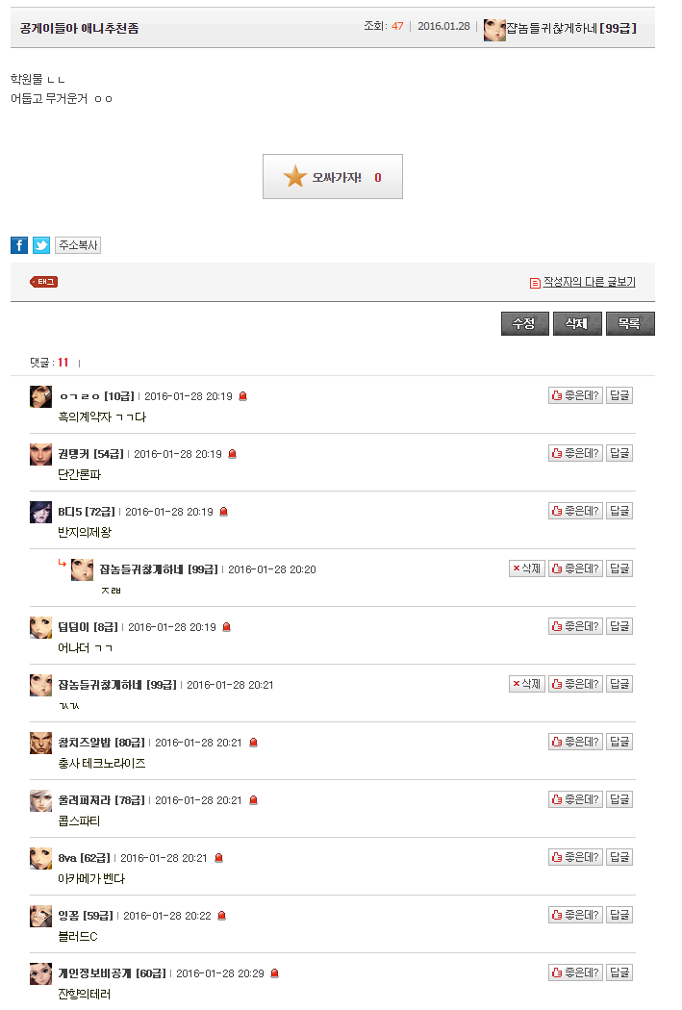
Task: Share the post via the Facebook icon
Action: click(x=18, y=244)
